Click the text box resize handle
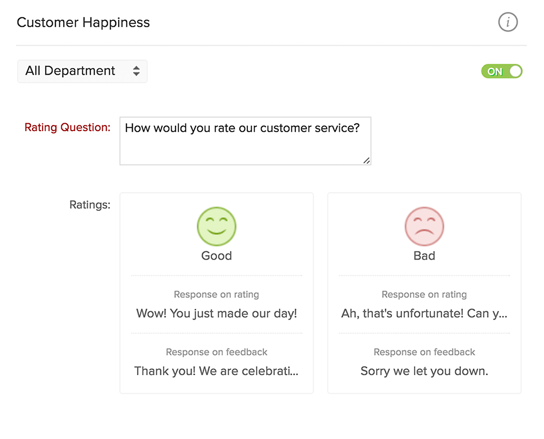544x439 pixels. [366, 160]
